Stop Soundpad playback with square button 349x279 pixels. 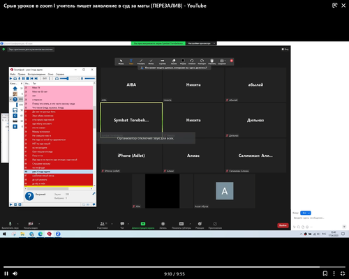pyautogui.click(x=27, y=79)
